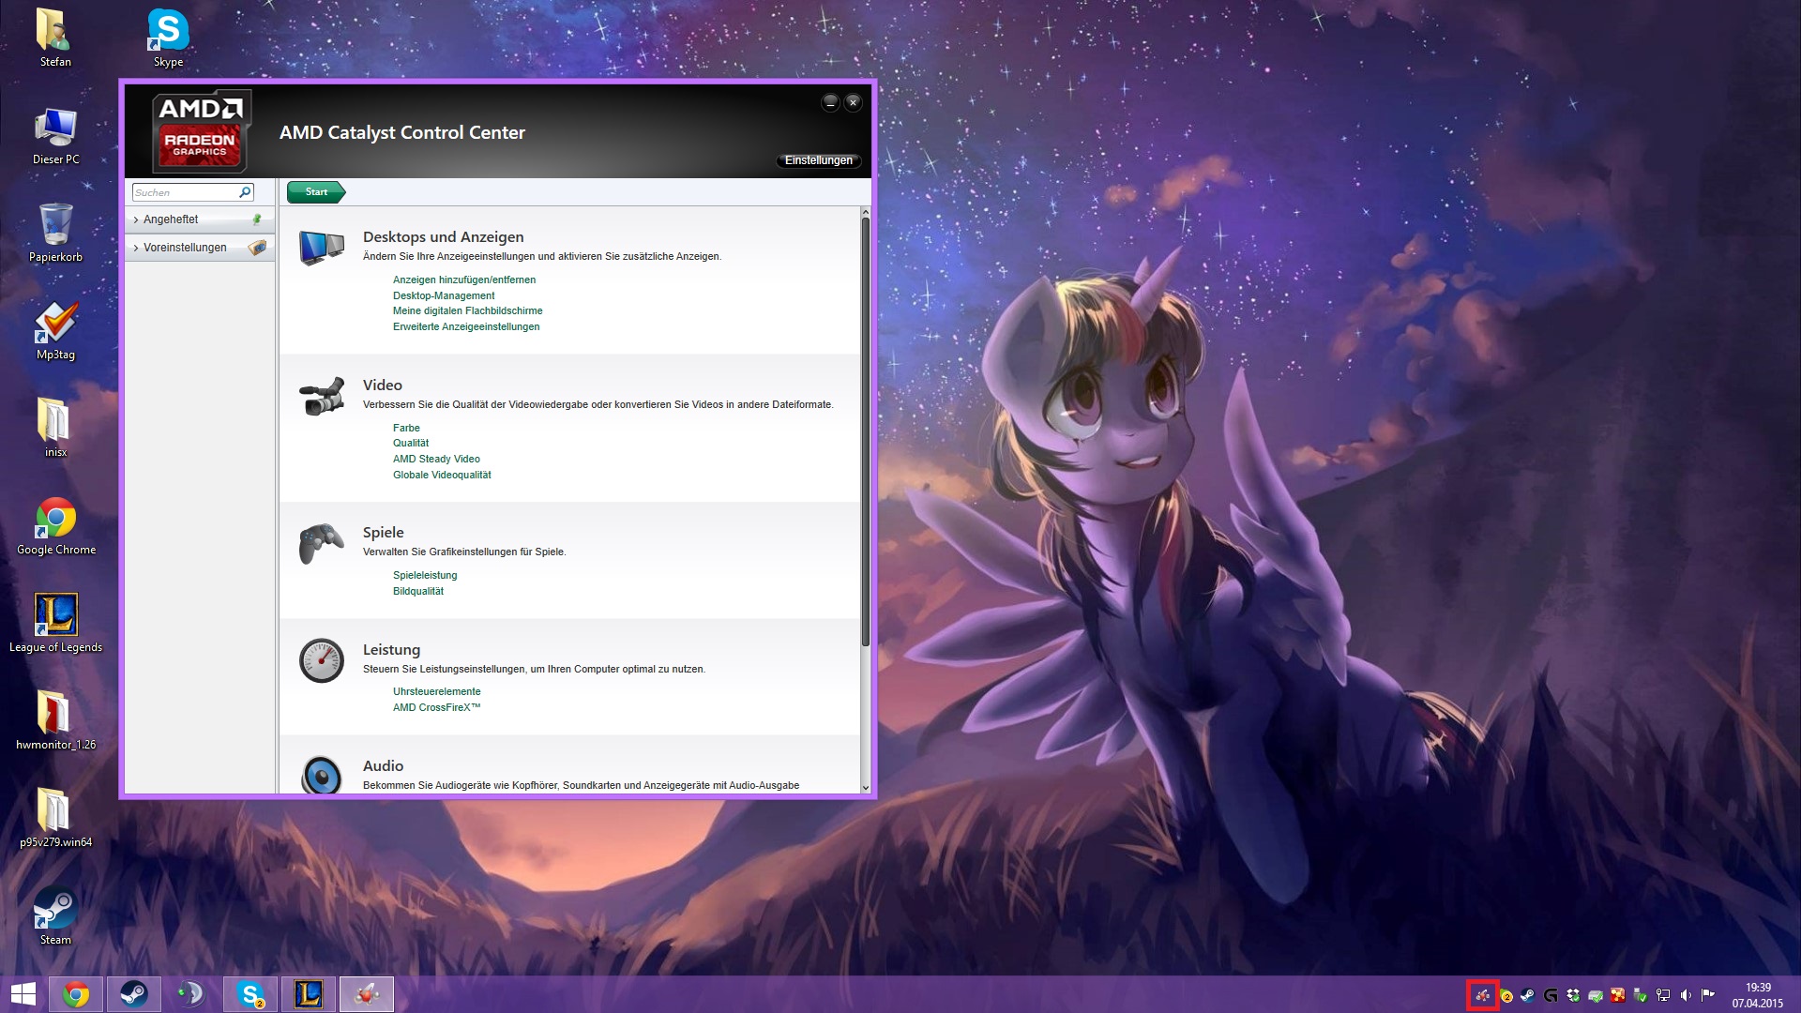This screenshot has width=1801, height=1013.
Task: Click the Spiele heading
Action: [x=383, y=532]
